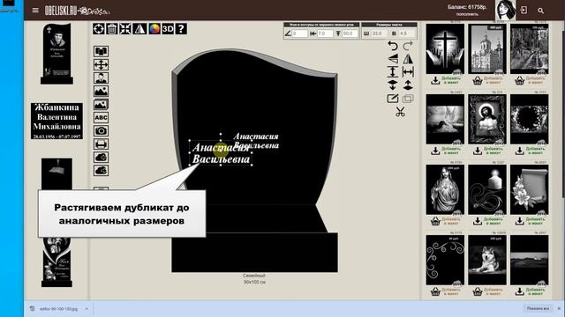565x317 pixels.
Task: Select the framed Jesus icon thumbnail
Action: [x=487, y=120]
